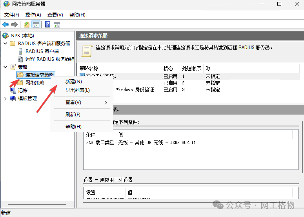Click the 远程 RADIUS 服务器组 icon
304x217 pixels.
pyautogui.click(x=20, y=59)
